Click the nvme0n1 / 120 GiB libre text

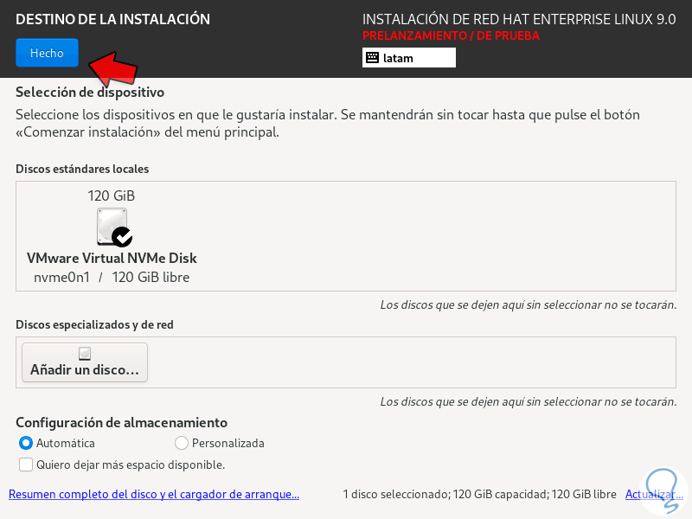click(x=112, y=277)
